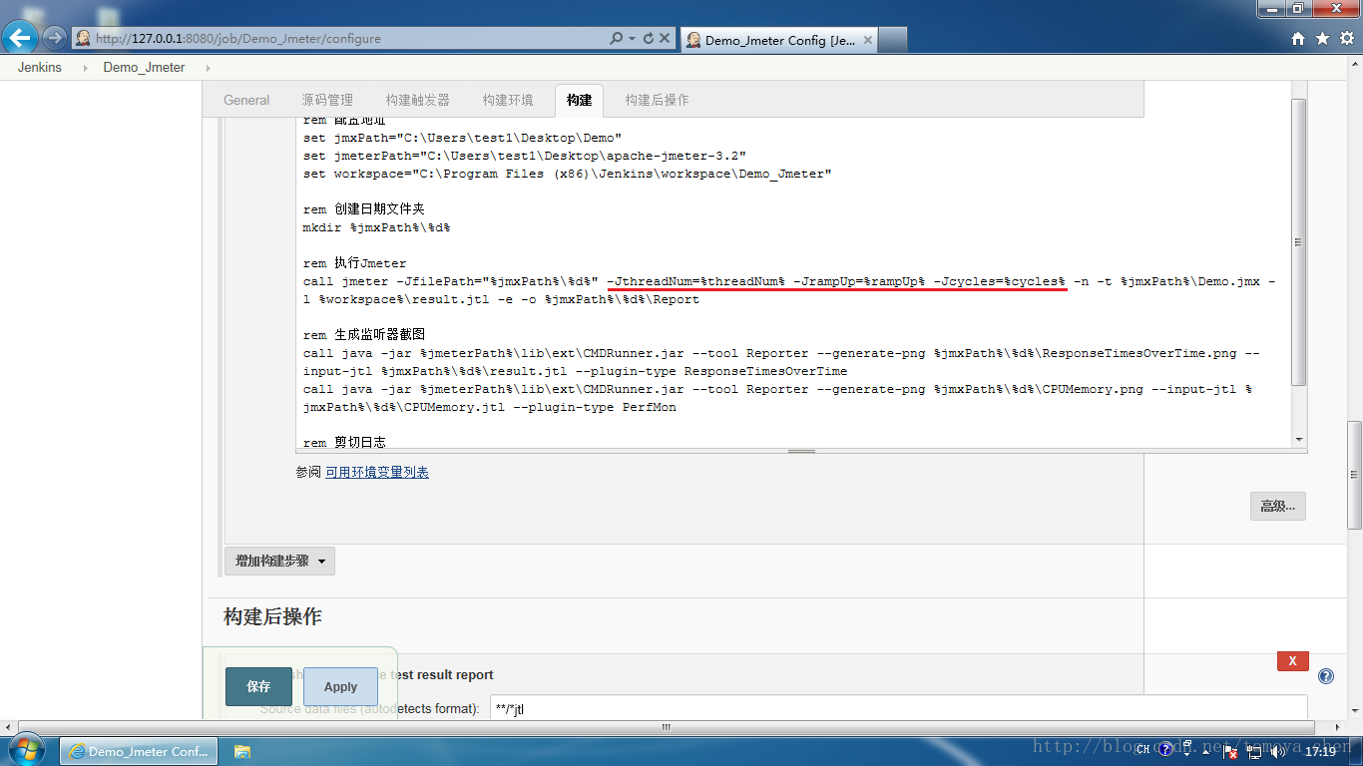The height and width of the screenshot is (766, 1363).
Task: Click the line 'rem 生成监听器截图'
Action: [x=364, y=335]
